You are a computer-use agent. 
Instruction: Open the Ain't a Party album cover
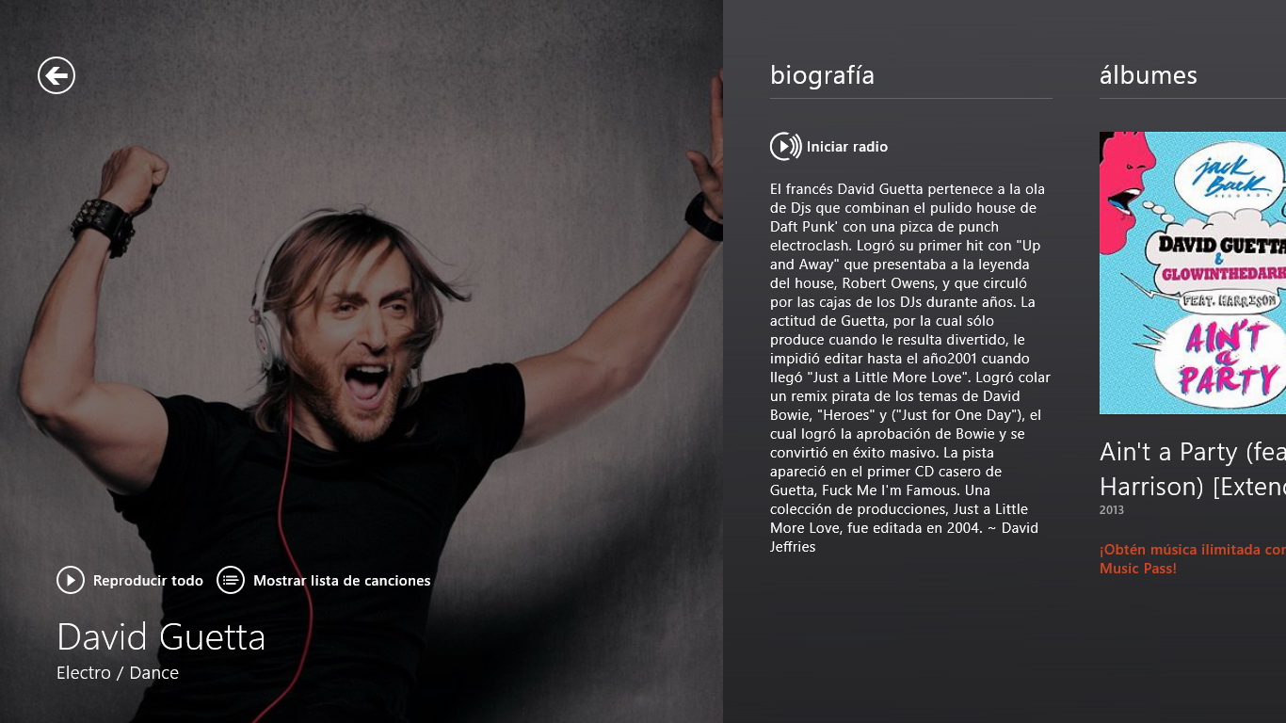point(1193,273)
